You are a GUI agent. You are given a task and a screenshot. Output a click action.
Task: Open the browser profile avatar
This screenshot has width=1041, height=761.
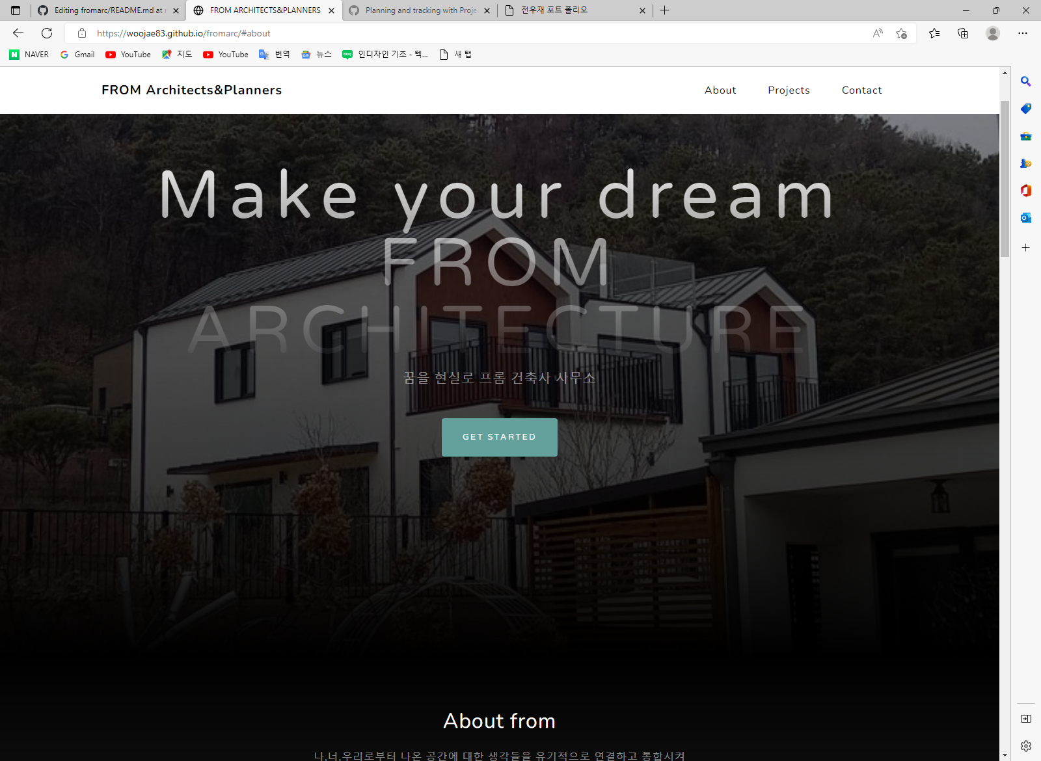(992, 33)
